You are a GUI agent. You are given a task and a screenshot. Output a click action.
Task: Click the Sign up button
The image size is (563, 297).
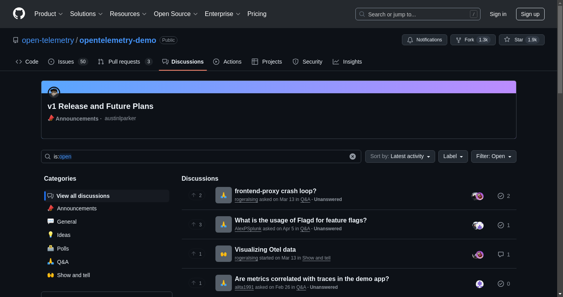click(530, 14)
